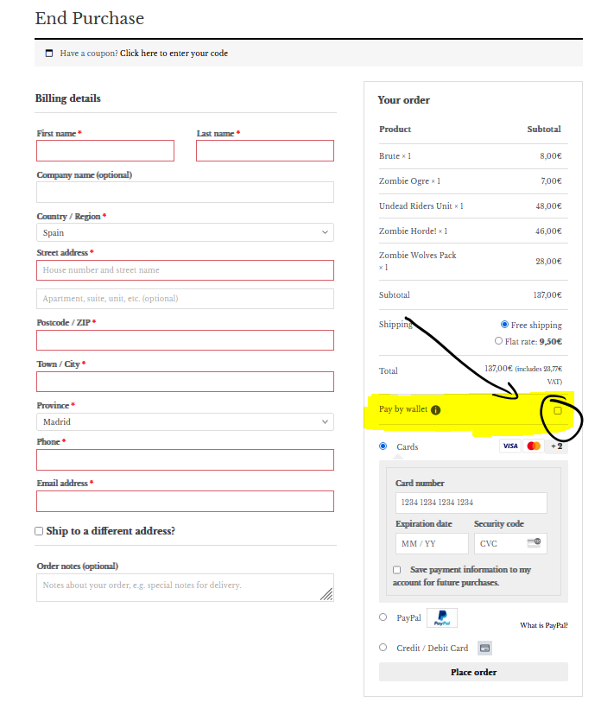Select the Flat rate shipping option

click(498, 341)
